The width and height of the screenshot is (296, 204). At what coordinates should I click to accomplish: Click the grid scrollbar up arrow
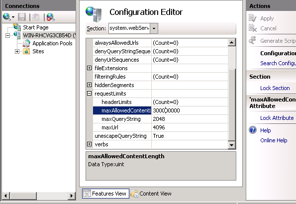232,42
